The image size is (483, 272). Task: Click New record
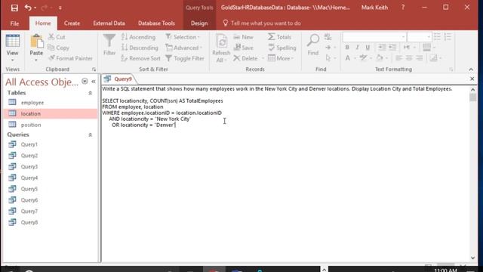click(x=243, y=37)
